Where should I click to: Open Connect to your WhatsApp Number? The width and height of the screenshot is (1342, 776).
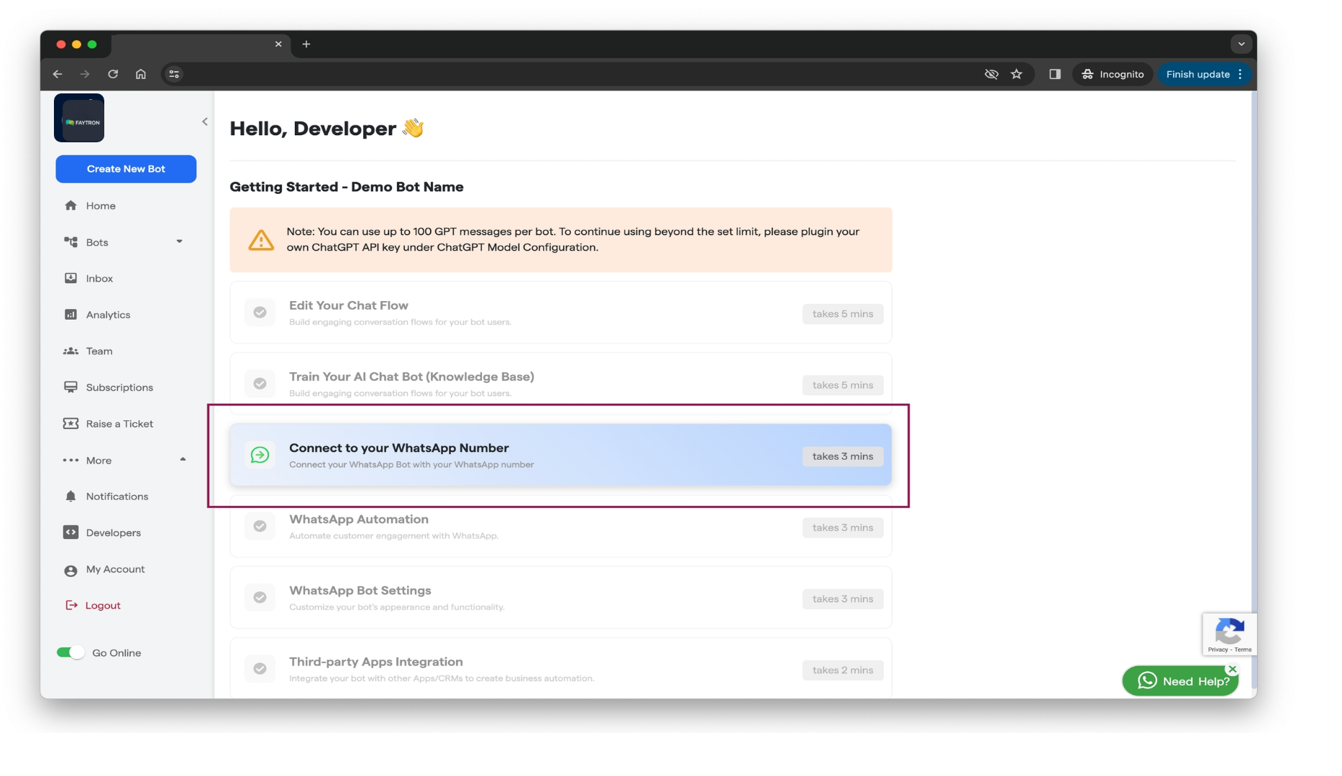click(561, 455)
